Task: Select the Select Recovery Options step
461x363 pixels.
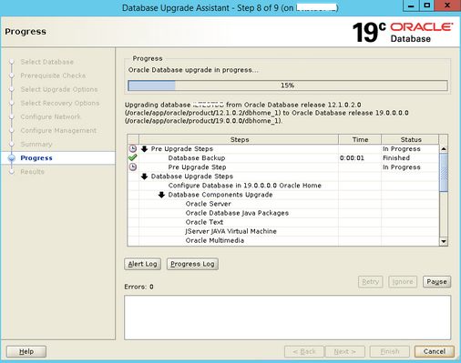Action: (60, 103)
